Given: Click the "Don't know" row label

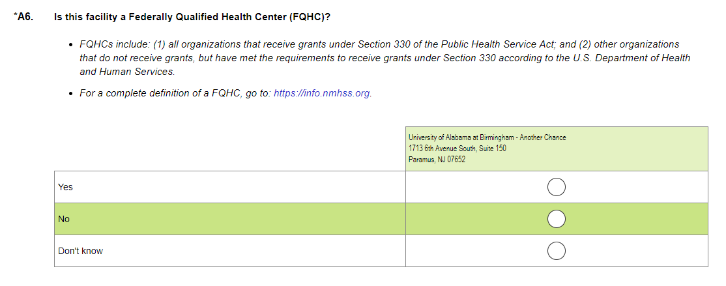Looking at the screenshot, I should (80, 251).
